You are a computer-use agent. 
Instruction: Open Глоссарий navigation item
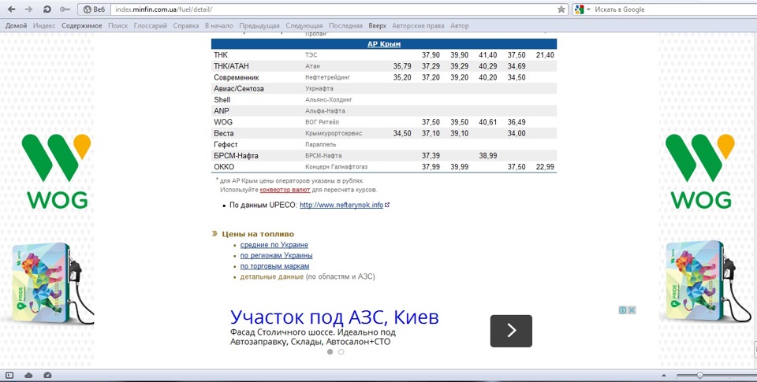pyautogui.click(x=150, y=26)
